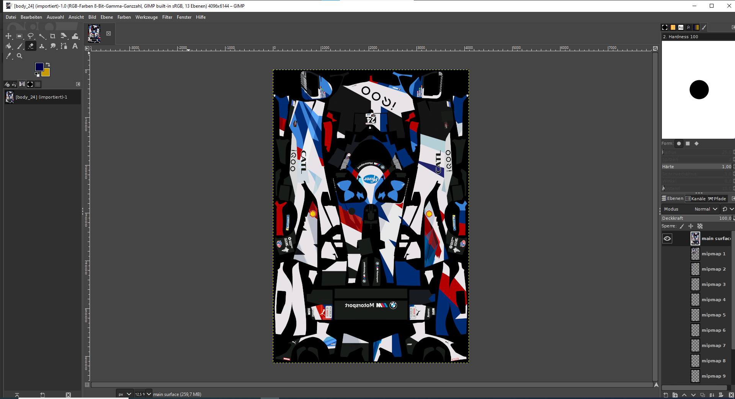
Task: Add a layer mask using bottom icon
Action: 721,395
